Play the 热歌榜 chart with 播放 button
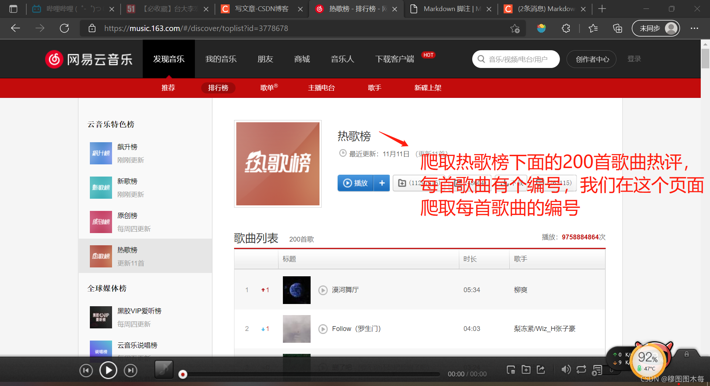This screenshot has width=710, height=386. (356, 183)
